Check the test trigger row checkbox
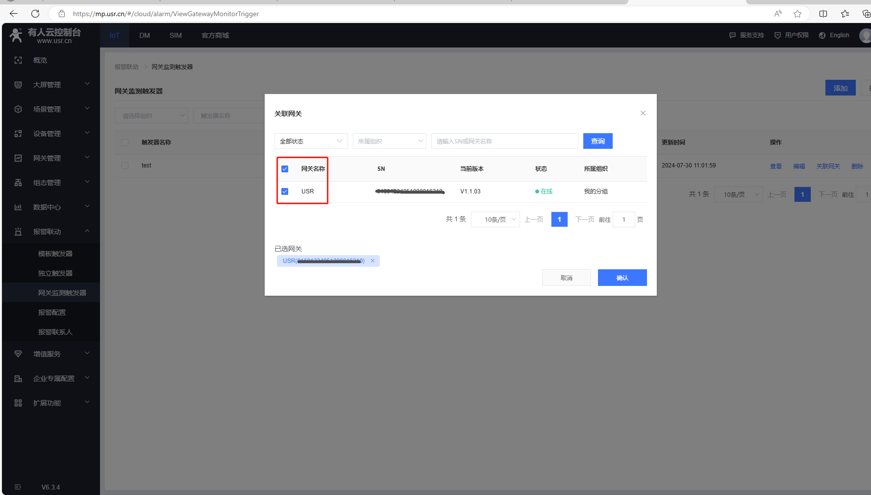This screenshot has height=495, width=871. [125, 165]
